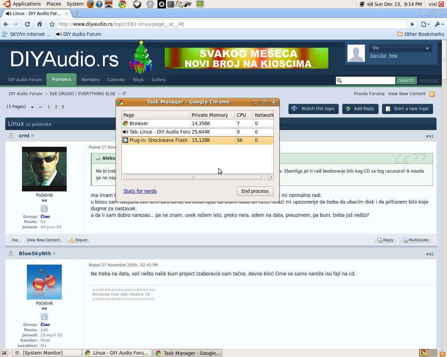The image size is (447, 357).
Task: Open the terminal launcher in the top panel
Action: point(170,4)
